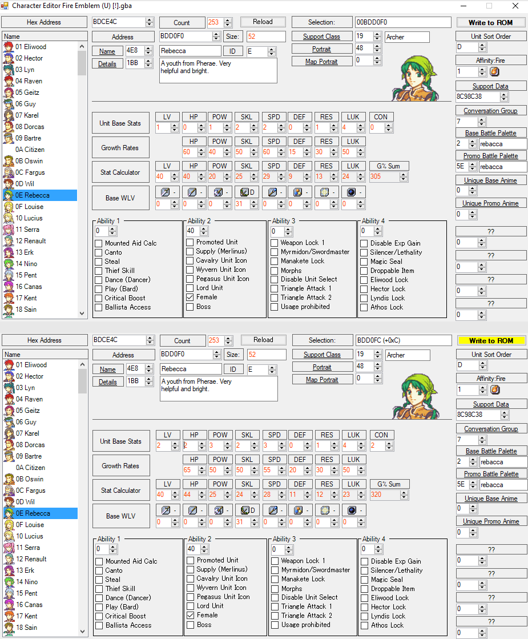Click the lance weapon level icon in bottom panel
Image resolution: width=528 pixels, height=639 pixels.
tap(193, 510)
